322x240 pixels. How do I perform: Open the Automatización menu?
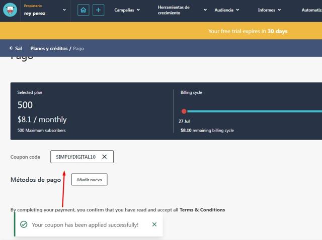pos(312,10)
